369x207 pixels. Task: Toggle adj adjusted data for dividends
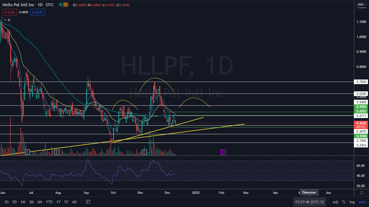[335, 202]
